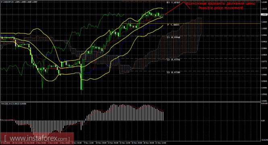Click the P 1.0035 pivot level label
The width and height of the screenshot is (268, 145).
point(173,25)
